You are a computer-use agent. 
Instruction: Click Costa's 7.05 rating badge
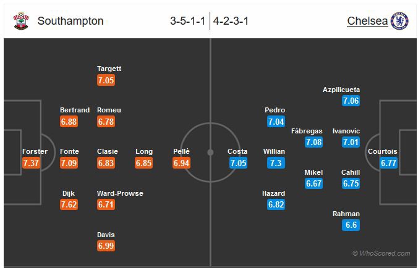click(x=239, y=163)
